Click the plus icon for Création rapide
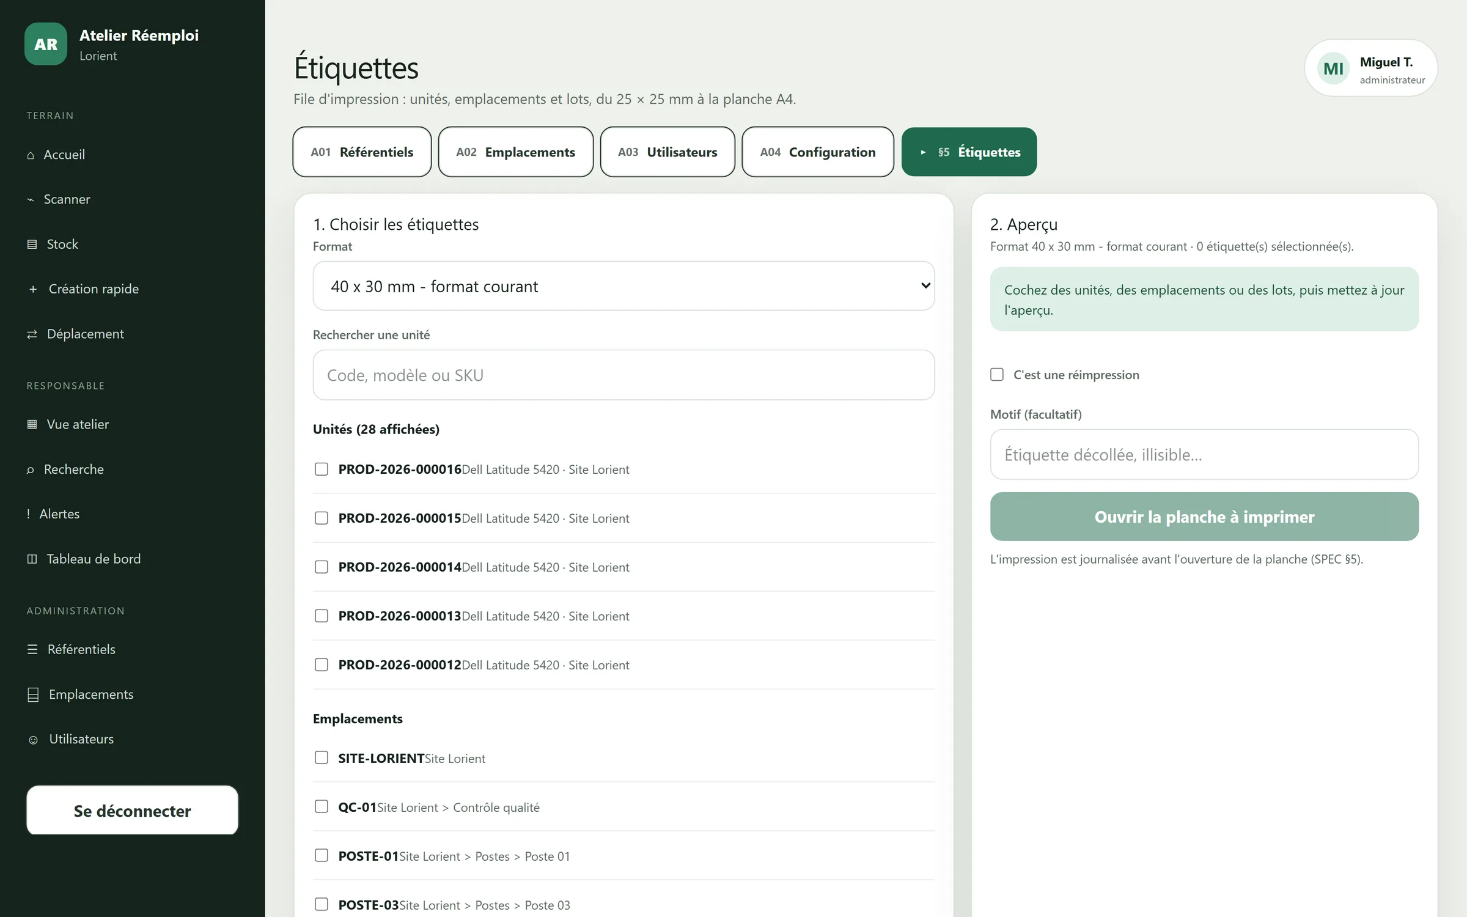Screen dimensions: 1467x917 [x=33, y=289]
